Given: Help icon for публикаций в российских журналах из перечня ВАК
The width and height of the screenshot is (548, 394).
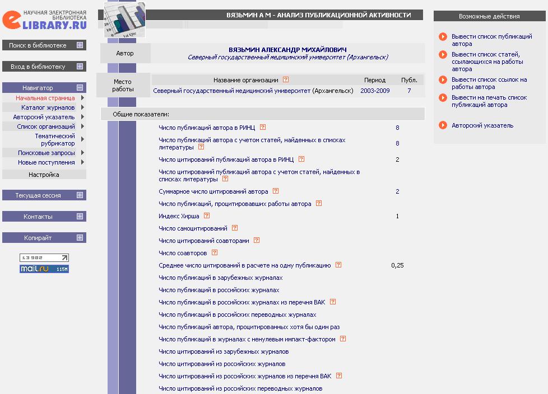Looking at the screenshot, I should pyautogui.click(x=333, y=302).
